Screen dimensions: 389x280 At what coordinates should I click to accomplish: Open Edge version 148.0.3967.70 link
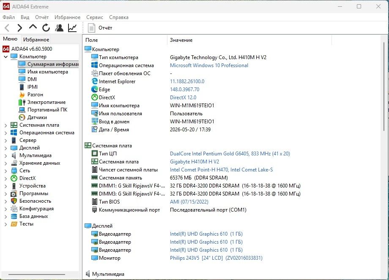(x=185, y=90)
